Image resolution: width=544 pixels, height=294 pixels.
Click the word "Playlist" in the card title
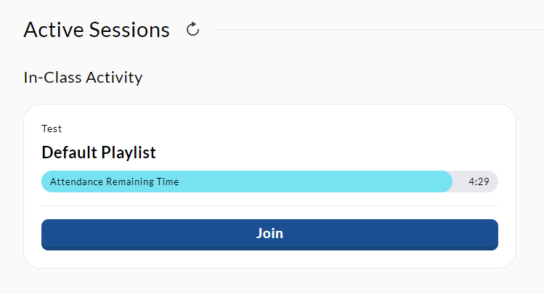click(129, 152)
